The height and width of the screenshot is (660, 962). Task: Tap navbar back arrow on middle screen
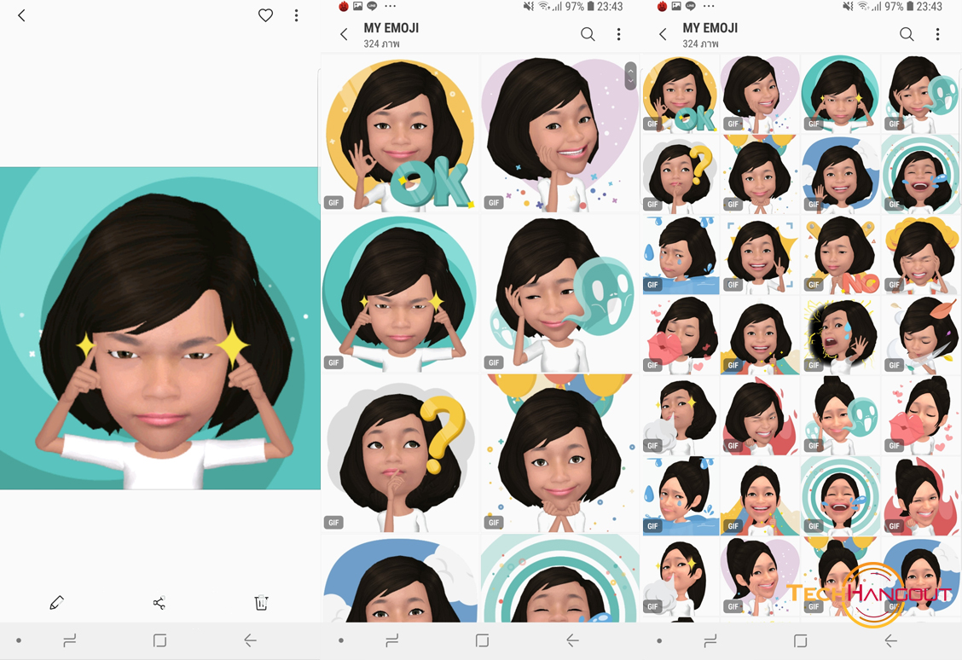pyautogui.click(x=572, y=641)
